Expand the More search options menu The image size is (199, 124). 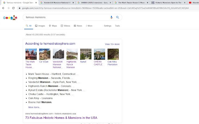(89, 26)
